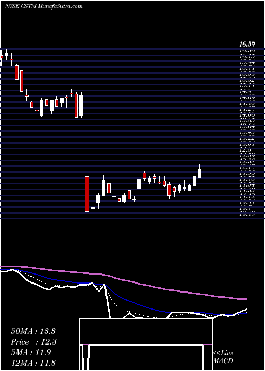
Task: Click the 12MA : 11.8 readout
Action: (x=33, y=363)
